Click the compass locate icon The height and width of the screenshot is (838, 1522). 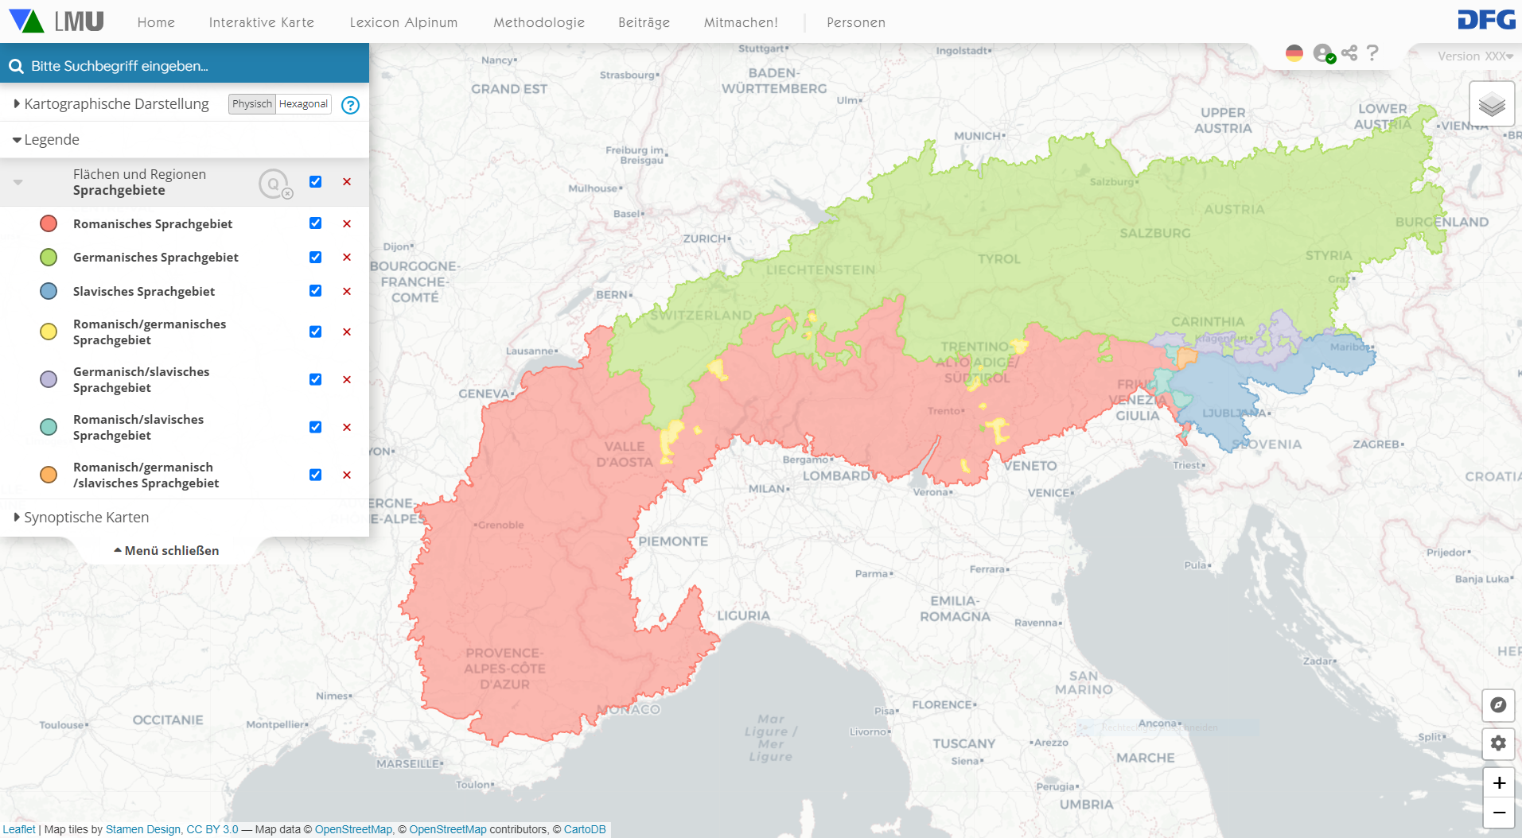coord(1498,705)
